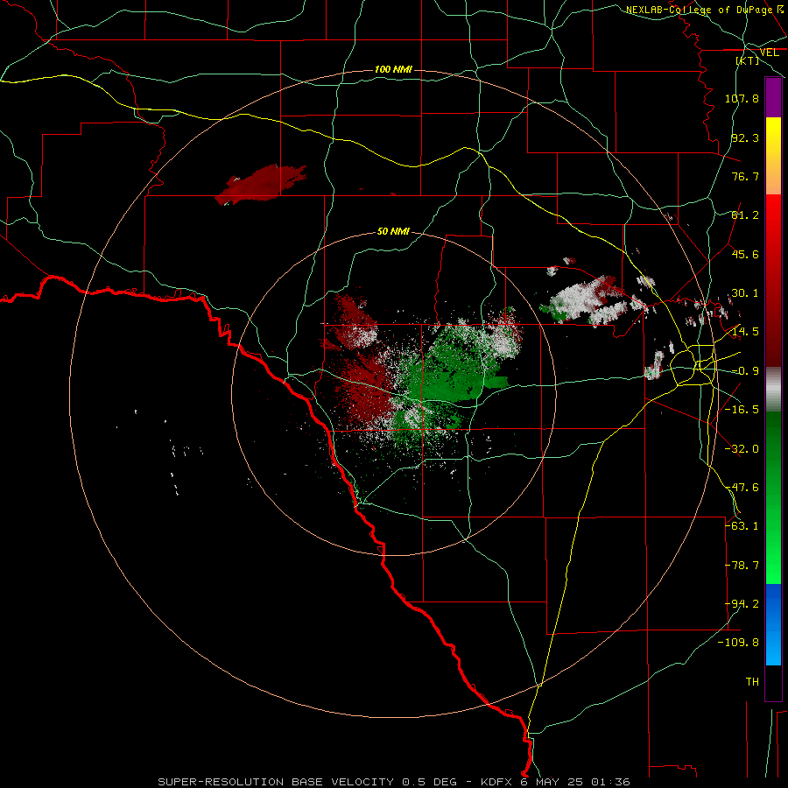
Task: Click the purple segment of the velocity color bar
Action: click(x=773, y=97)
